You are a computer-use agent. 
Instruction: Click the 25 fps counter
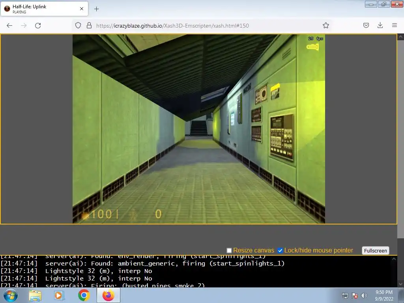click(x=316, y=39)
